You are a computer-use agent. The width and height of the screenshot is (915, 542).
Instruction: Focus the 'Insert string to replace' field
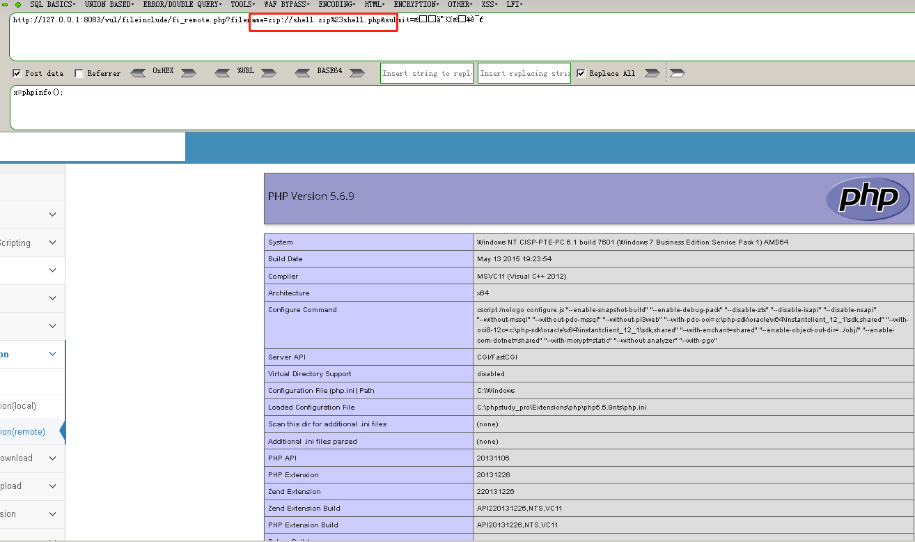(x=427, y=73)
